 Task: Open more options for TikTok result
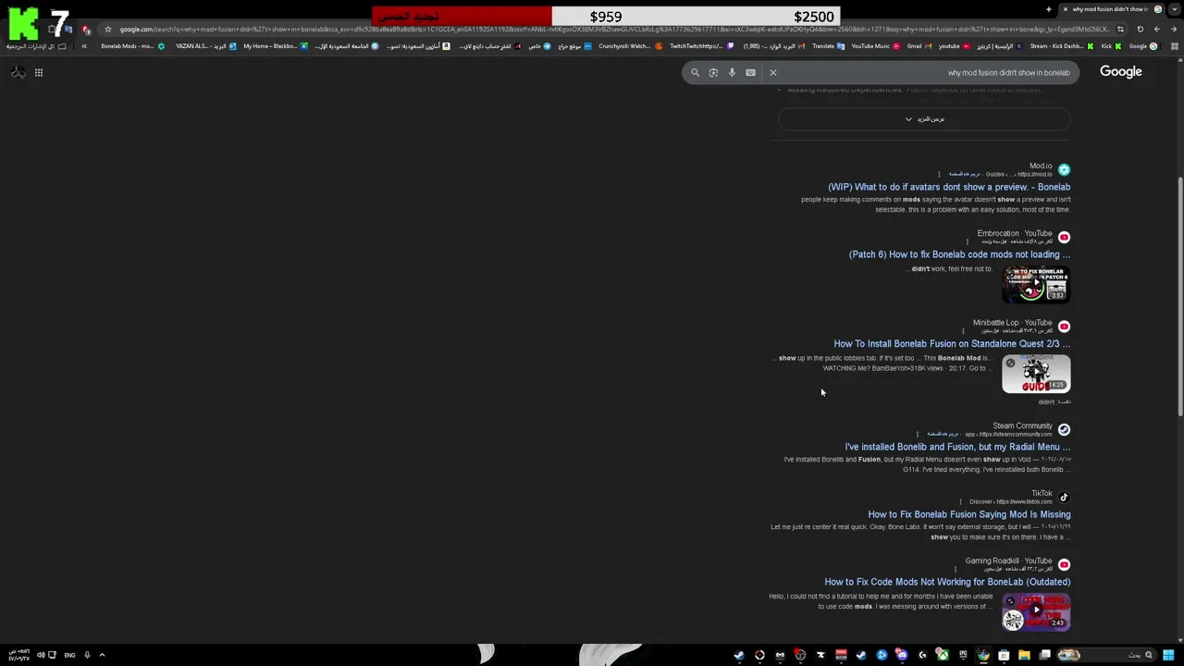pos(960,501)
